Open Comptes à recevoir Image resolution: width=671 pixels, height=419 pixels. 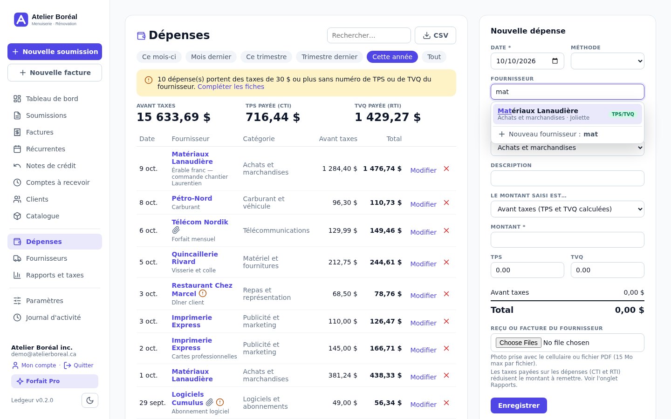(55, 182)
